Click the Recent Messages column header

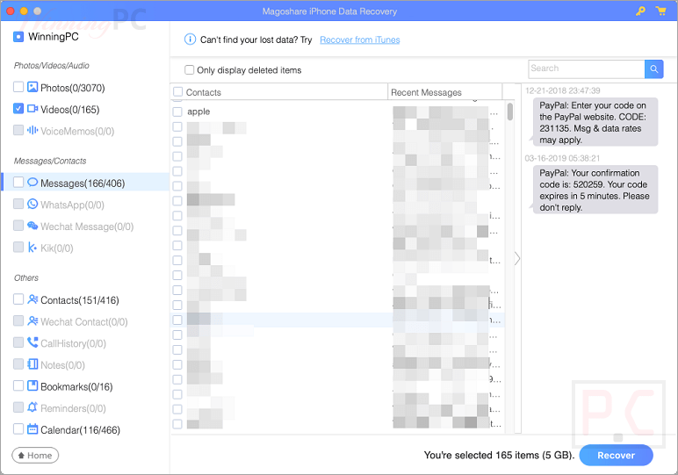(444, 92)
